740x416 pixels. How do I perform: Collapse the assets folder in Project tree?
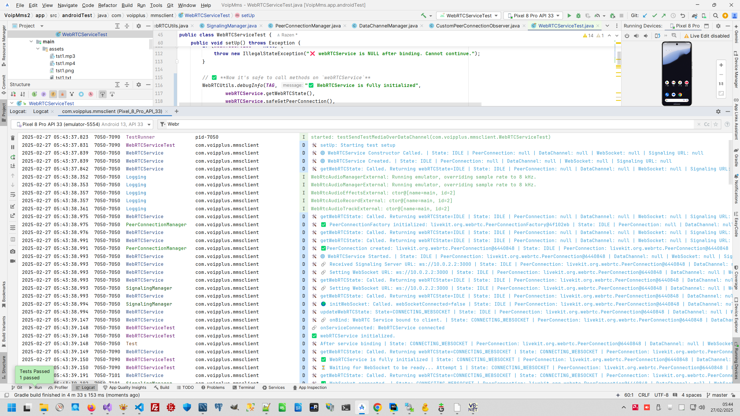point(38,49)
